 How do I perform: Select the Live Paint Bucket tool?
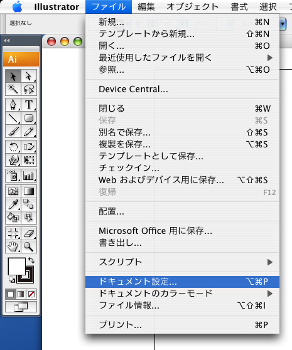[x=13, y=217]
